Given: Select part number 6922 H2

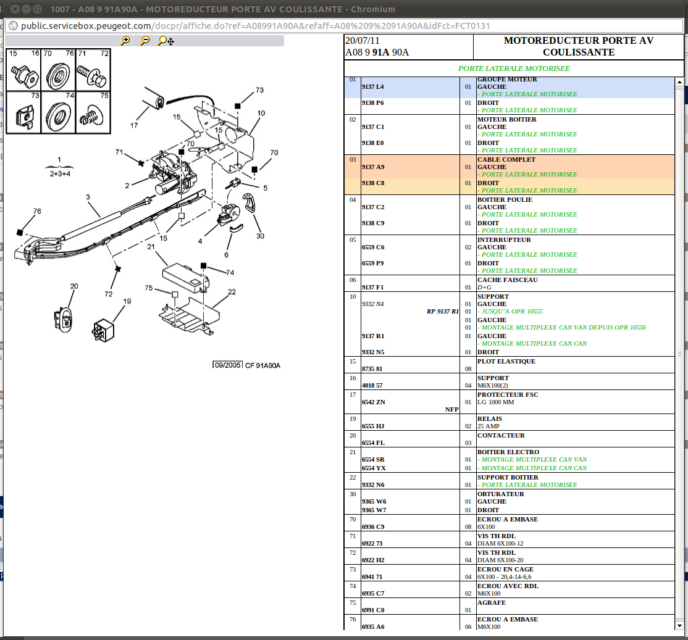Looking at the screenshot, I should (x=373, y=560).
